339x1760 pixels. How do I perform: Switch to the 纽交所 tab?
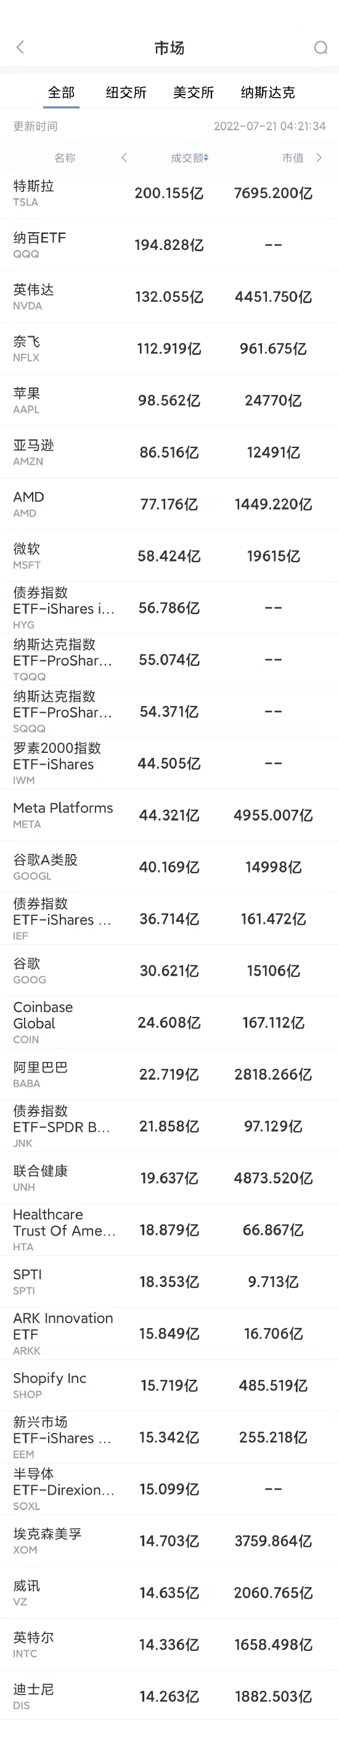click(126, 92)
